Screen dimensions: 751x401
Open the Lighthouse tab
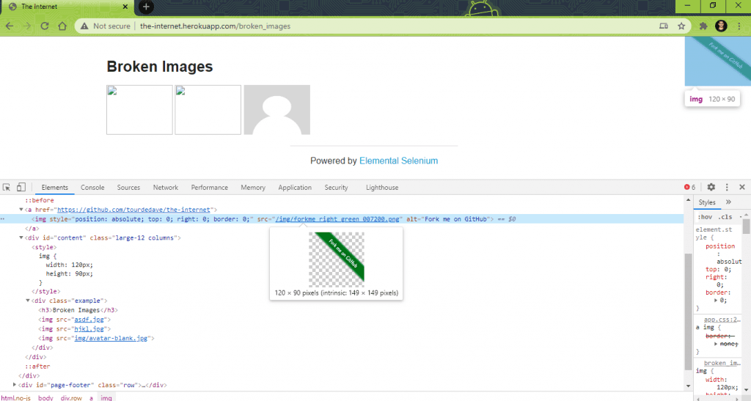pyautogui.click(x=382, y=188)
